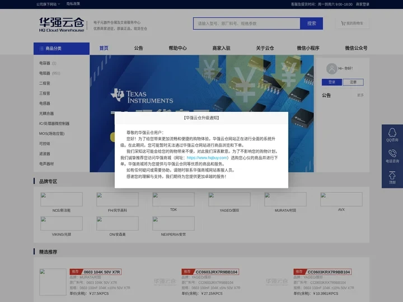Click the FH/风华高科 brand image
The width and height of the screenshot is (403, 302).
point(118,199)
